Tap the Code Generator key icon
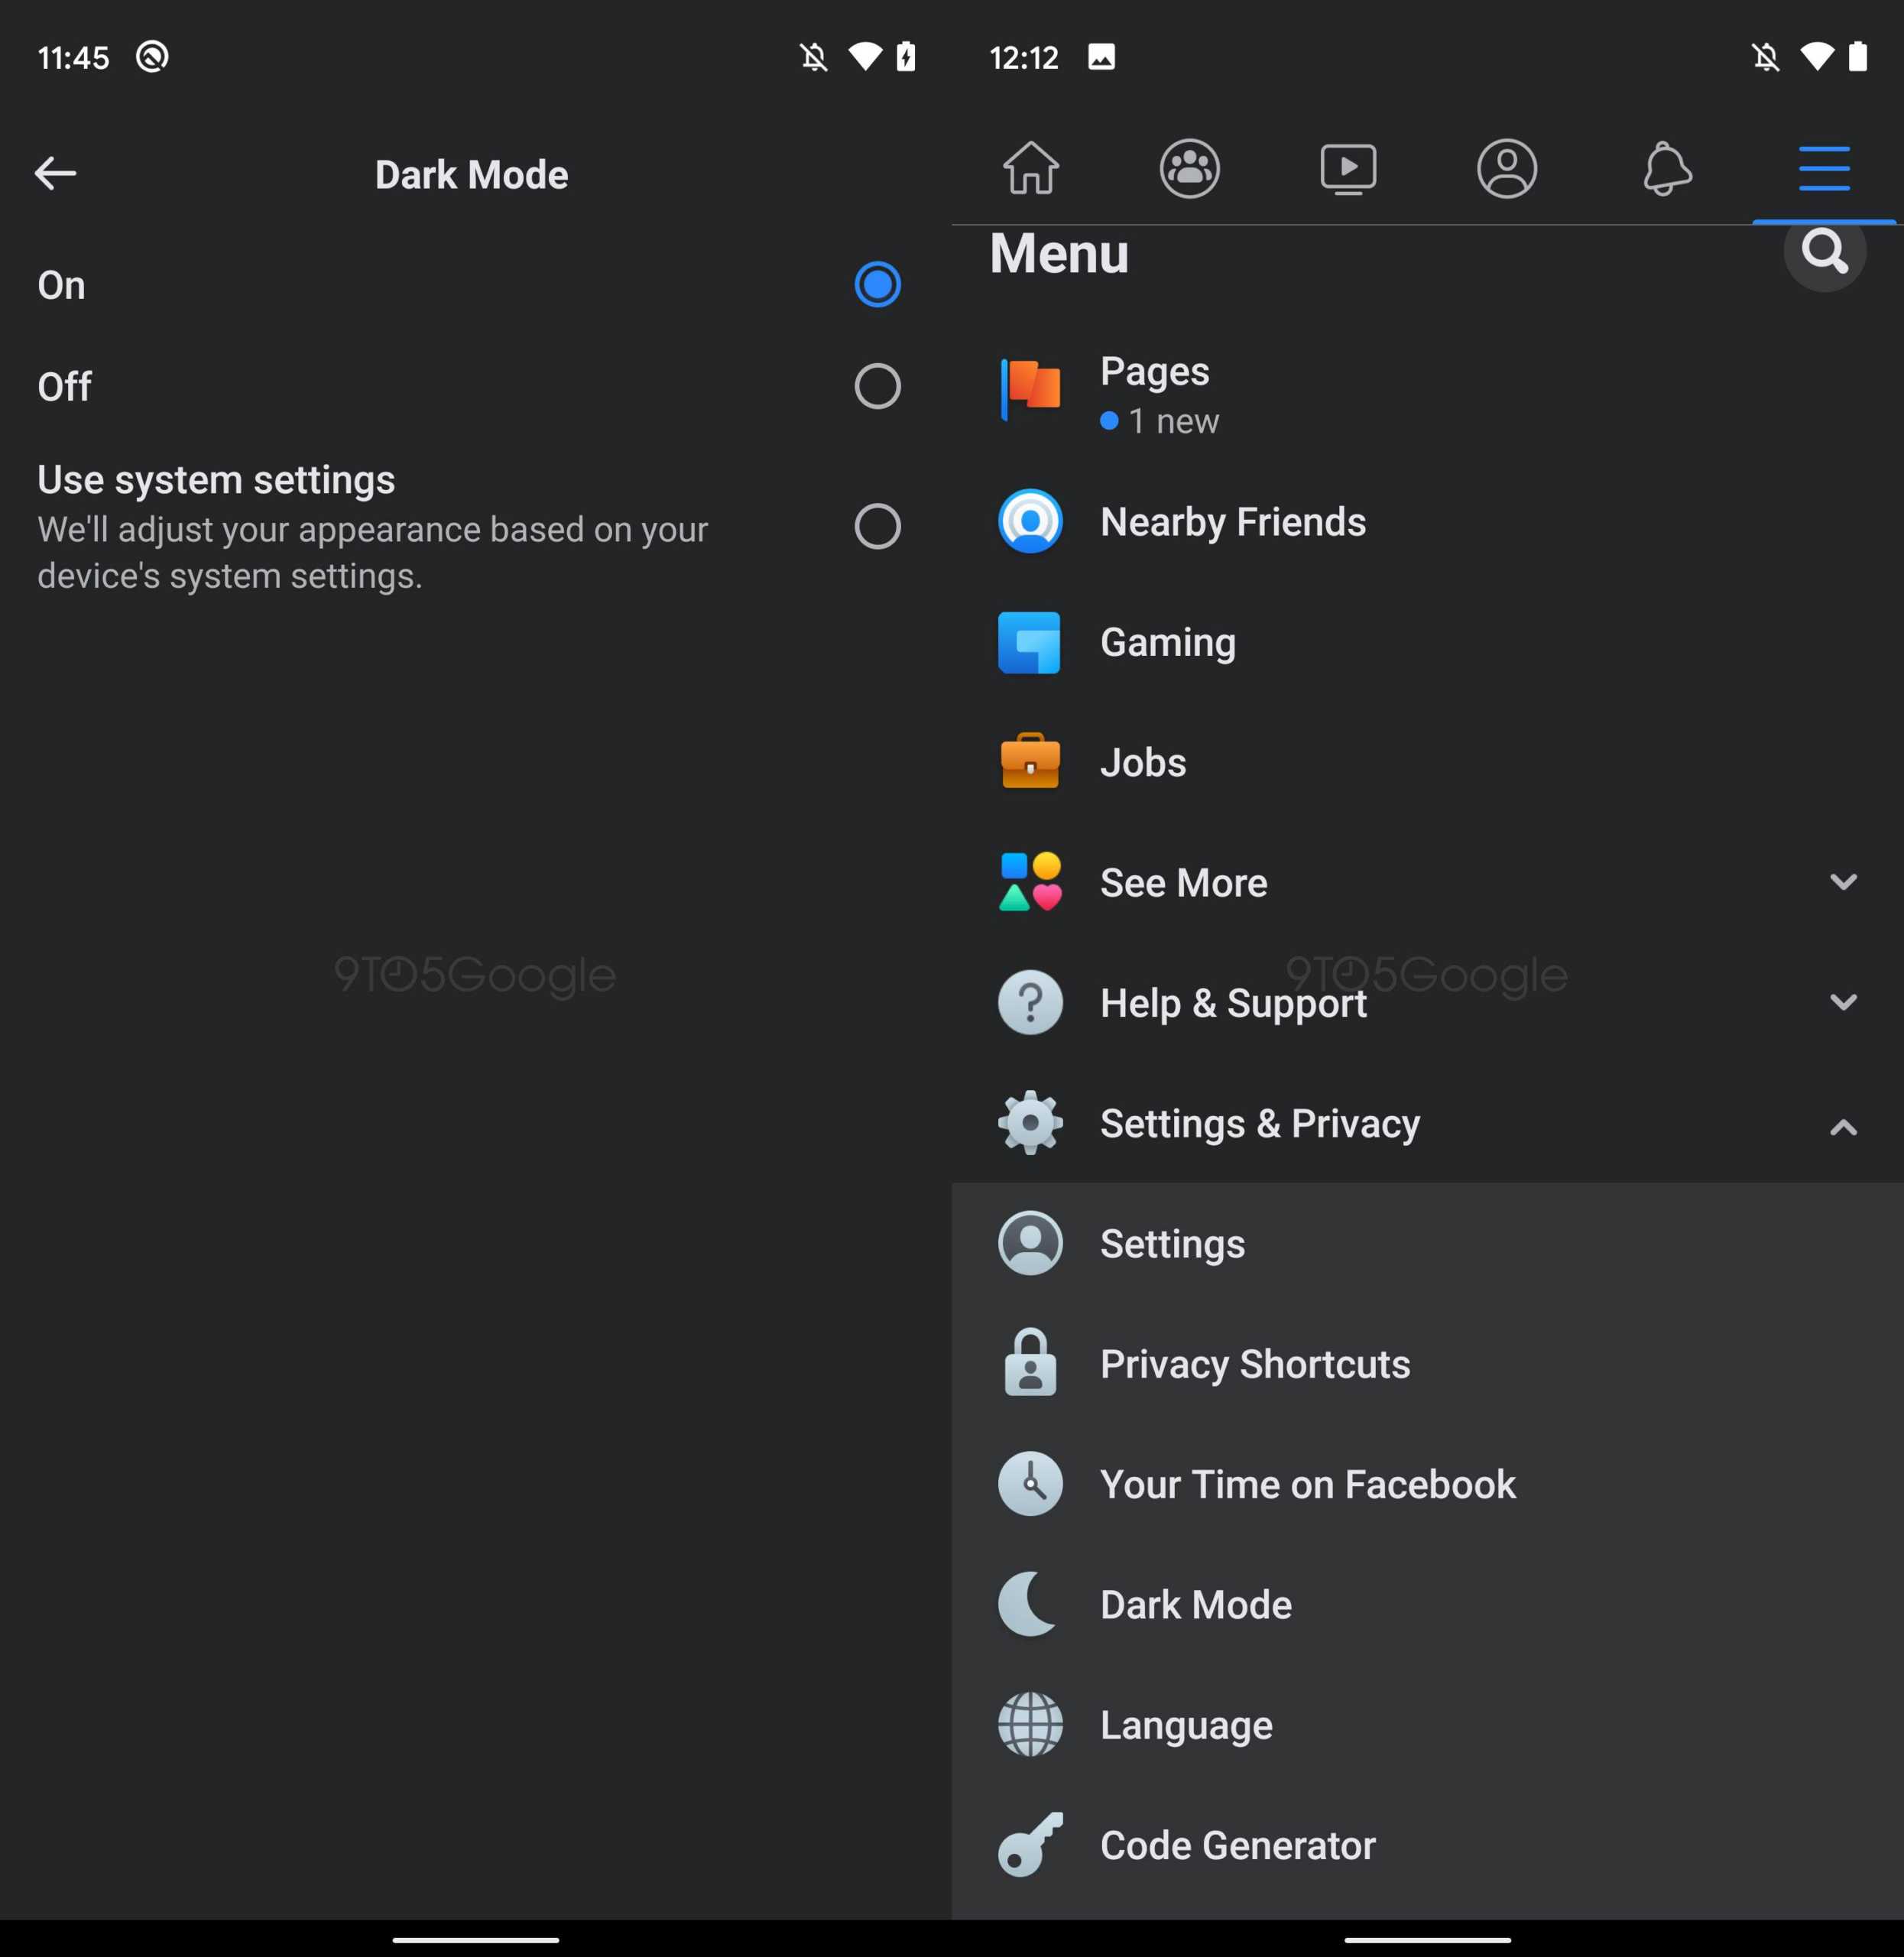This screenshot has width=1904, height=1957. point(1030,1844)
